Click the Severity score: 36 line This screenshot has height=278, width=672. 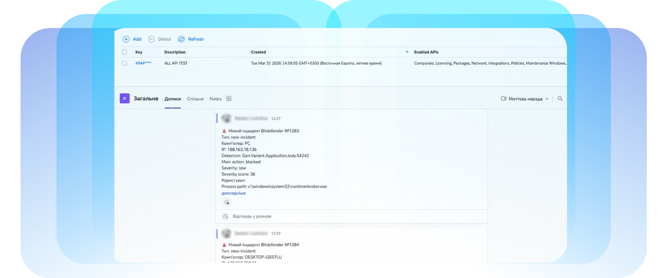[x=238, y=174]
